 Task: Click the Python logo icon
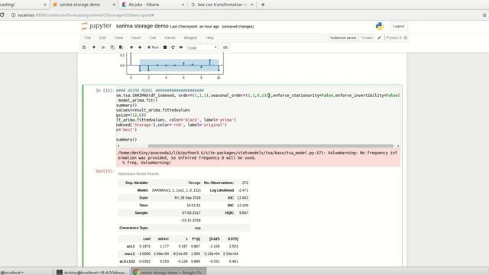(x=380, y=26)
